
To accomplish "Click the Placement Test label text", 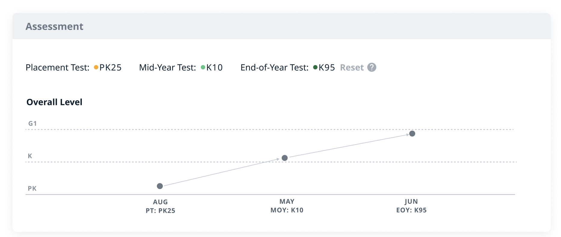I will tap(57, 67).
